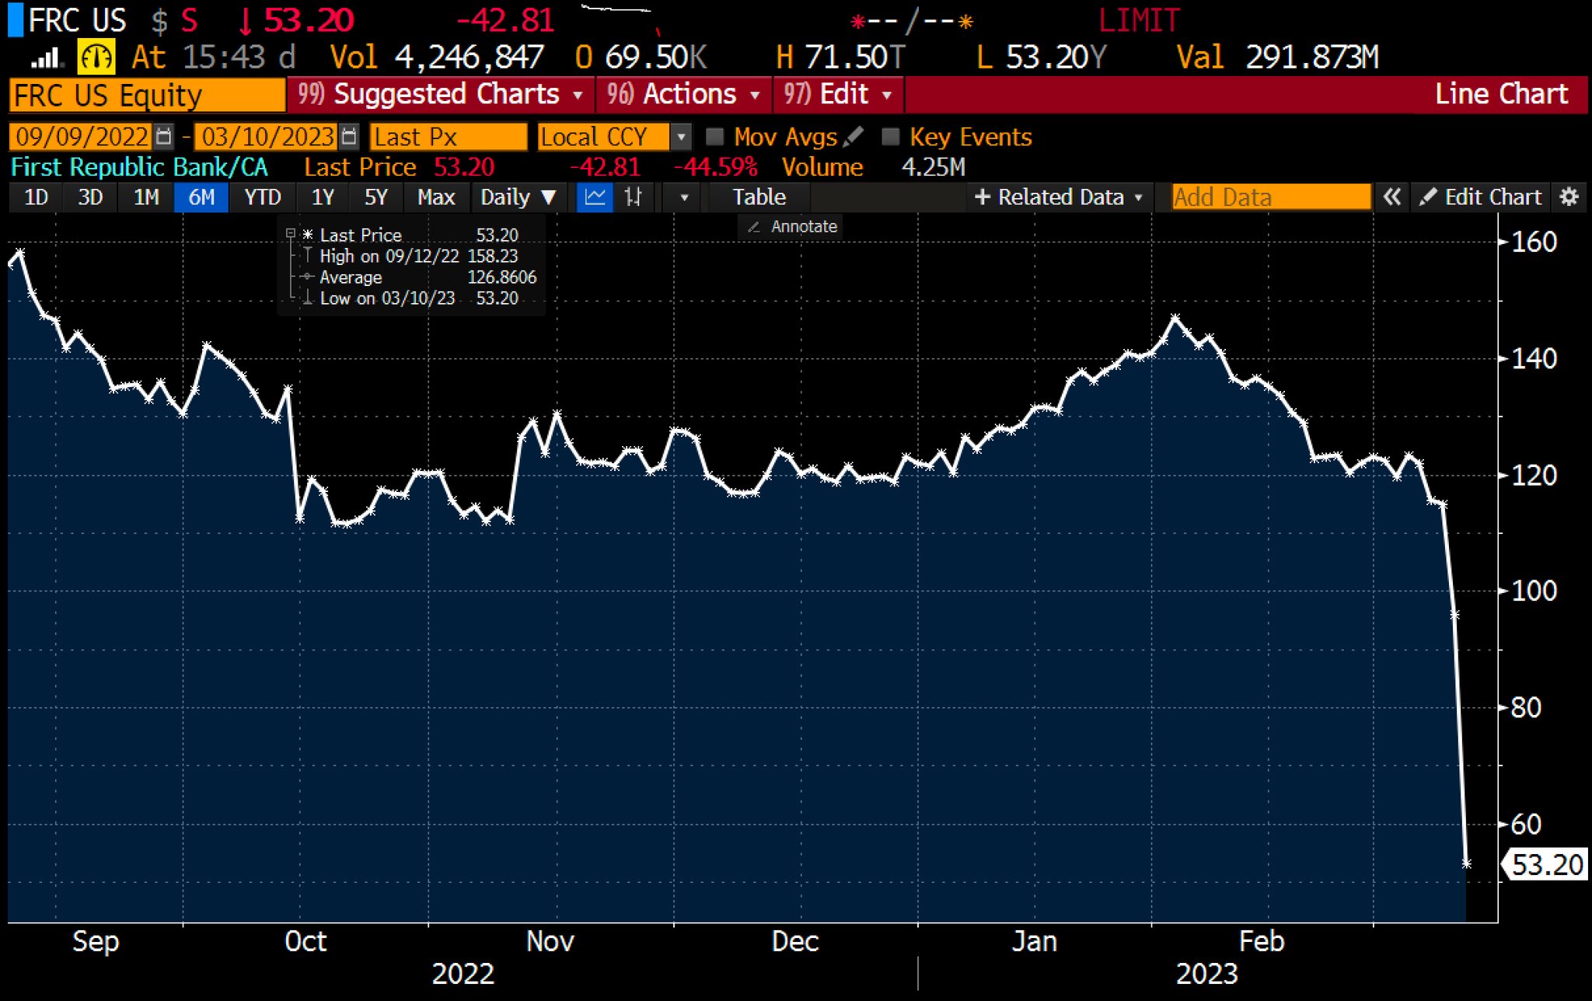Open the chart settings gear icon
The height and width of the screenshot is (1001, 1592).
click(x=1569, y=197)
